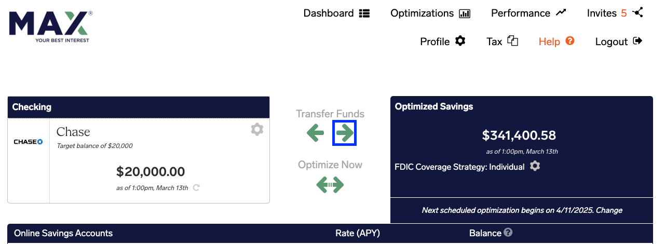This screenshot has width=665, height=244.
Task: Click the Tax documents copy icon
Action: tap(513, 40)
